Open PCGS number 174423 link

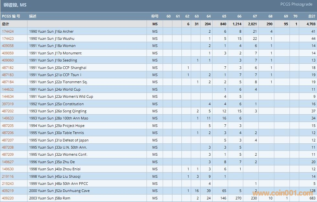pos(8,39)
